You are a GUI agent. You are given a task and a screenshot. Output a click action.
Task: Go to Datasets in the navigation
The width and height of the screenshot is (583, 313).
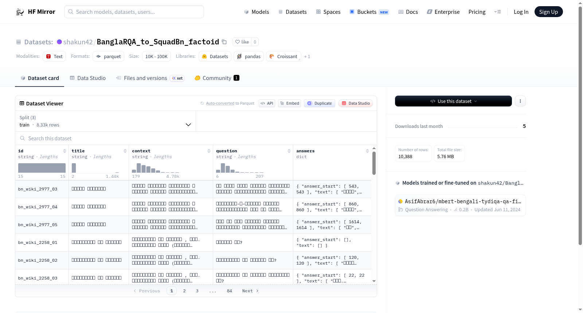pyautogui.click(x=293, y=12)
